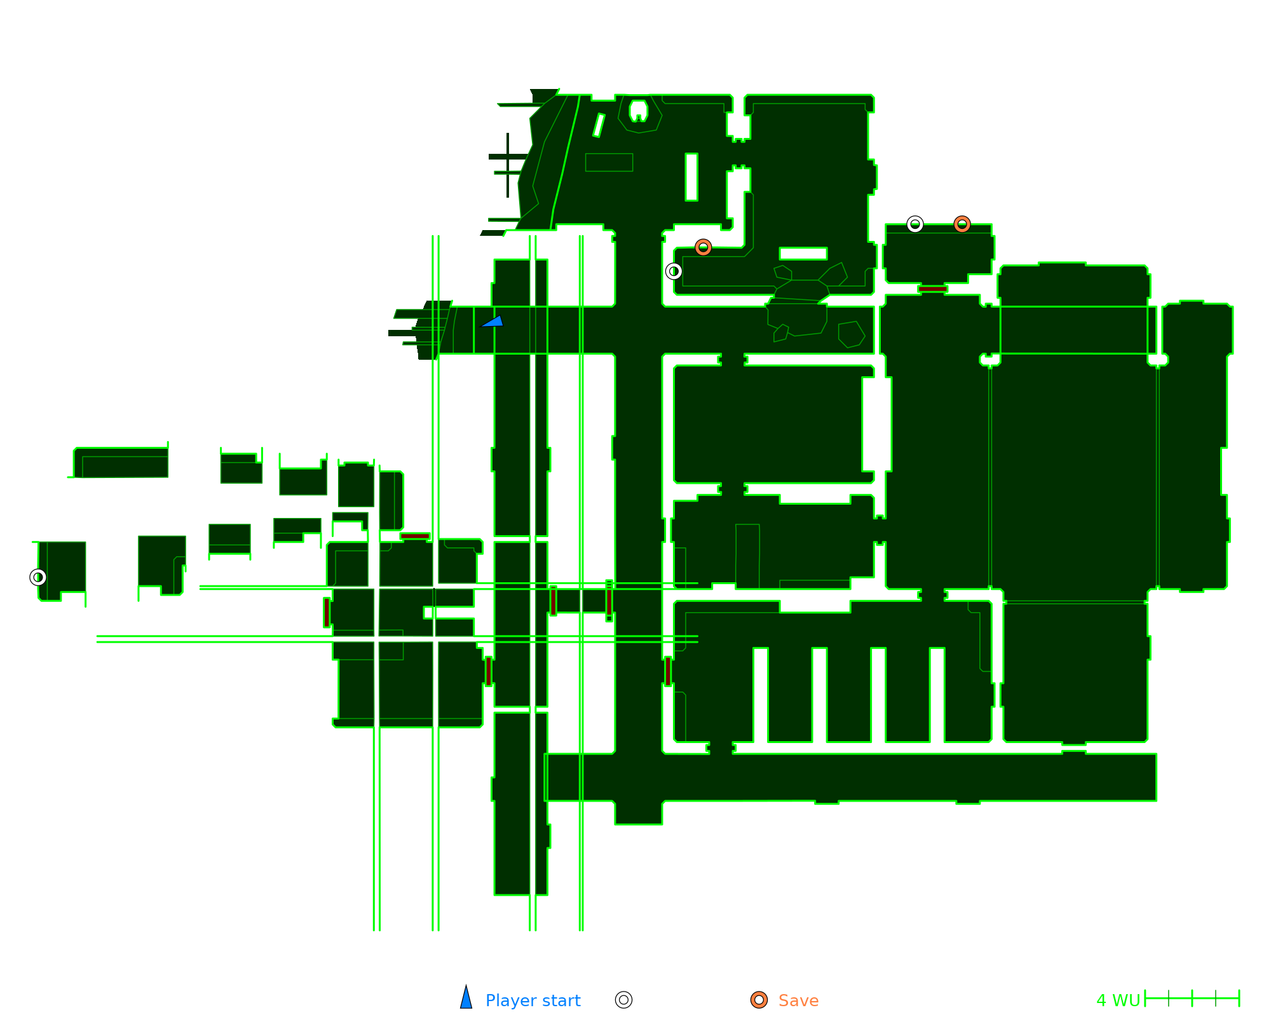
Task: Click the terminal marker at far left room
Action: coord(38,577)
